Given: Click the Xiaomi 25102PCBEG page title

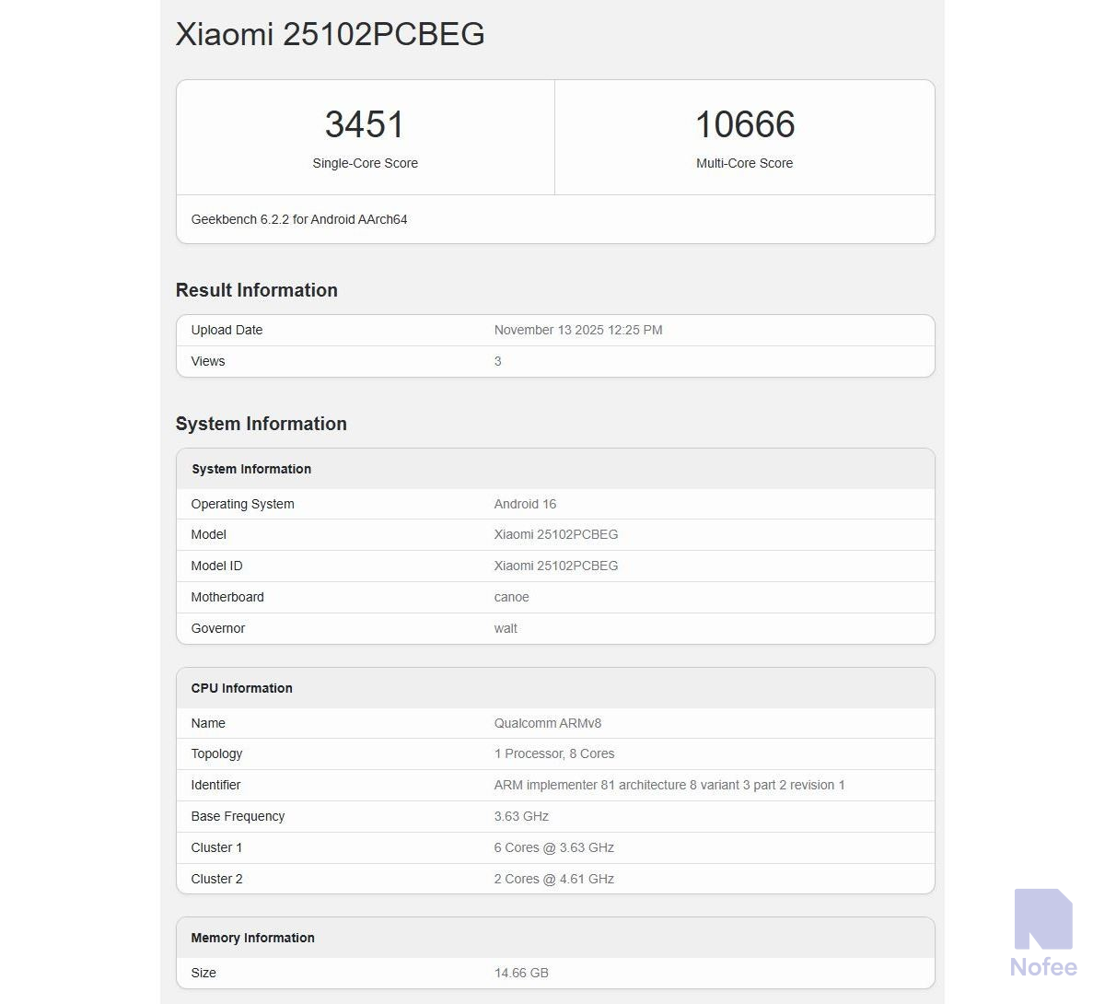Looking at the screenshot, I should click(330, 34).
